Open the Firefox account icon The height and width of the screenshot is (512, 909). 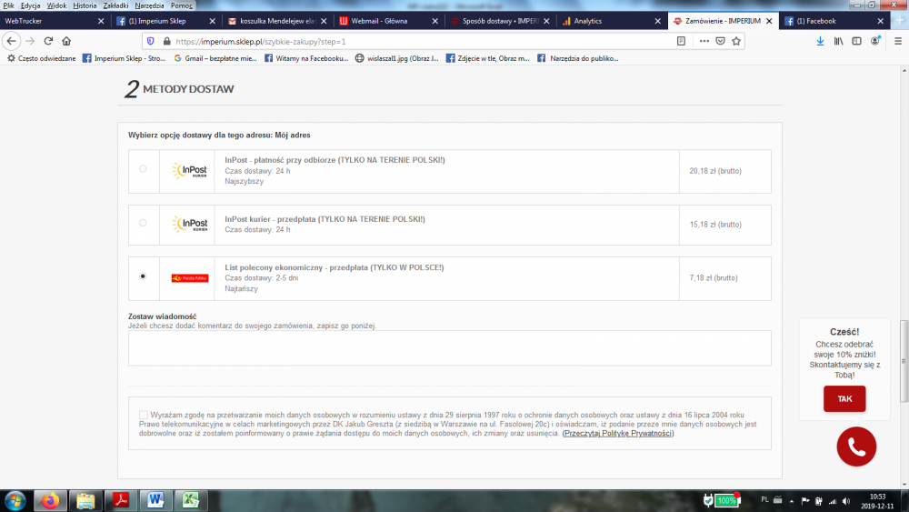point(874,41)
